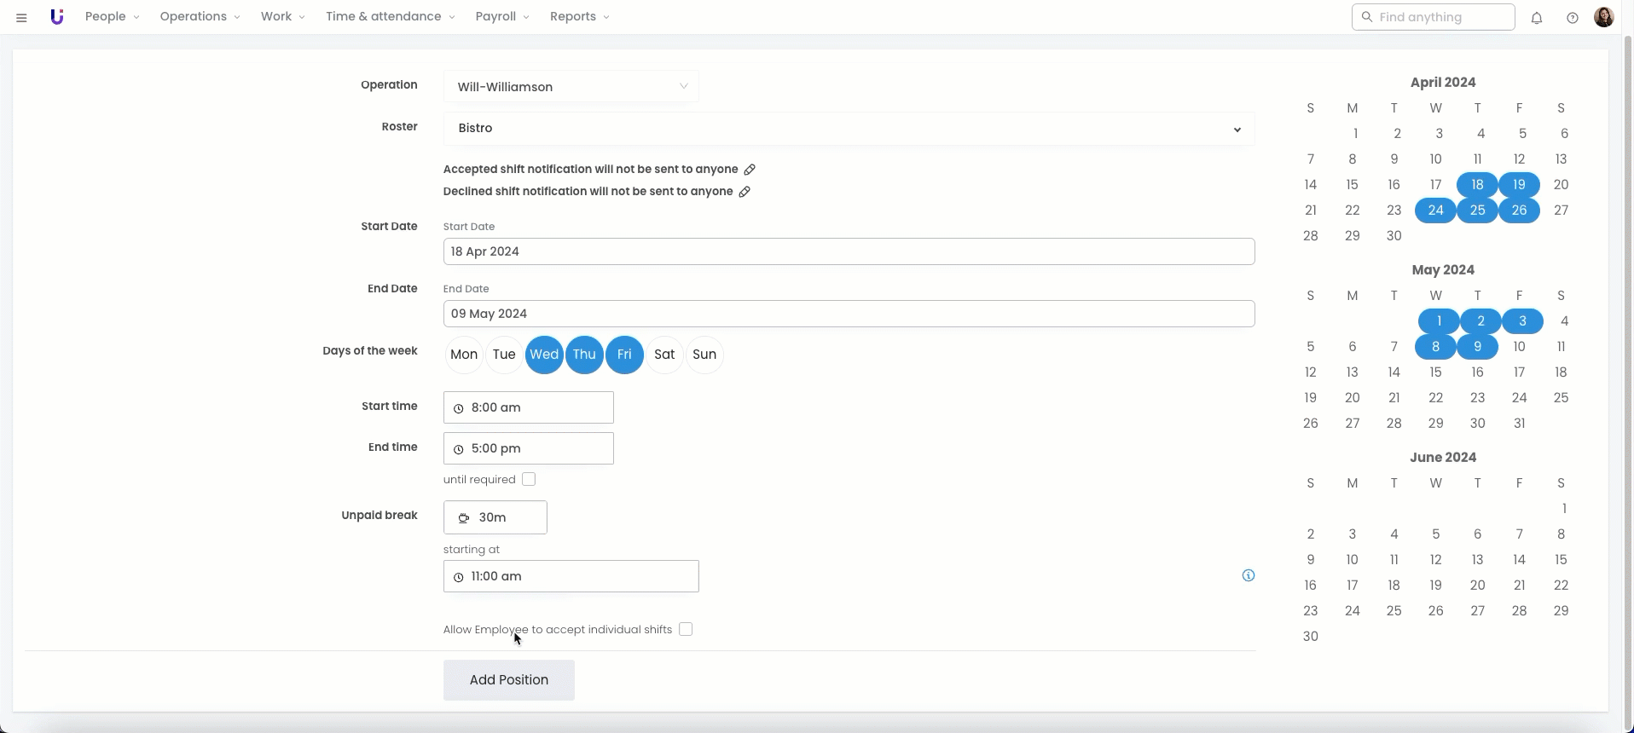
Task: Expand the People menu
Action: (x=112, y=17)
